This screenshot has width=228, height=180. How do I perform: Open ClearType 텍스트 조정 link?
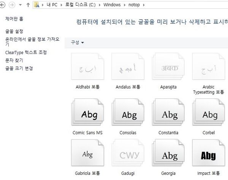(26, 52)
